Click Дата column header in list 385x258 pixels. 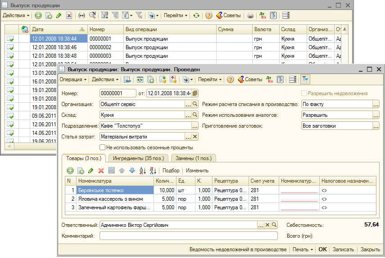[59, 29]
